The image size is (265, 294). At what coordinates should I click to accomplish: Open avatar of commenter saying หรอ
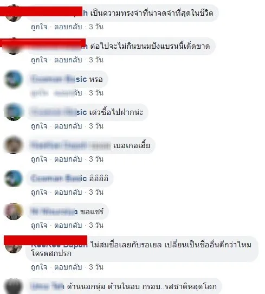pyautogui.click(x=14, y=79)
